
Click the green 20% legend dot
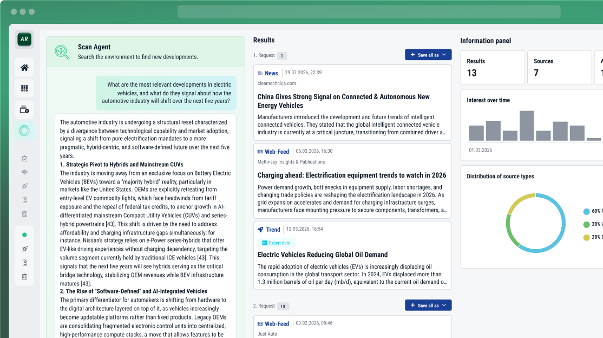click(x=586, y=224)
